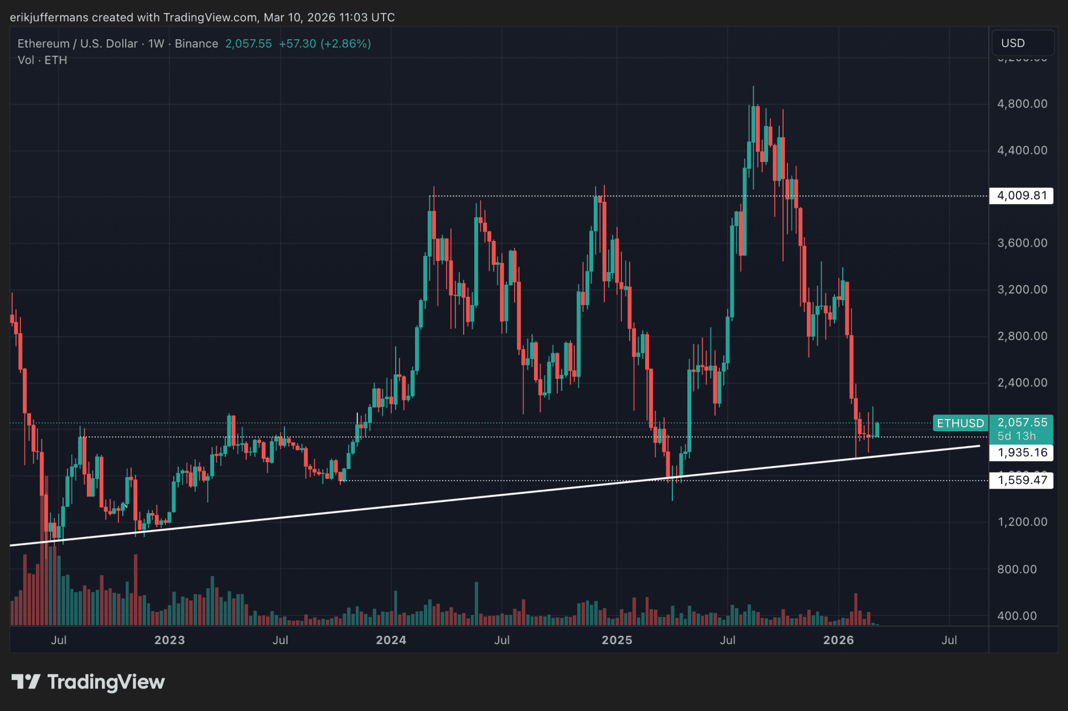
Task: Click the 1,935.16 price level label
Action: 1022,453
